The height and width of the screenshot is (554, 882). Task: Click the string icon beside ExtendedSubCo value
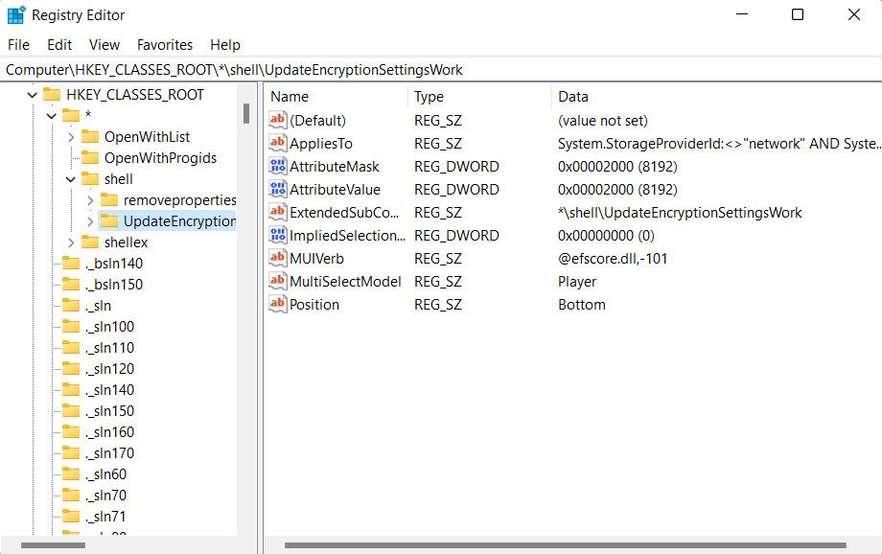[275, 212]
